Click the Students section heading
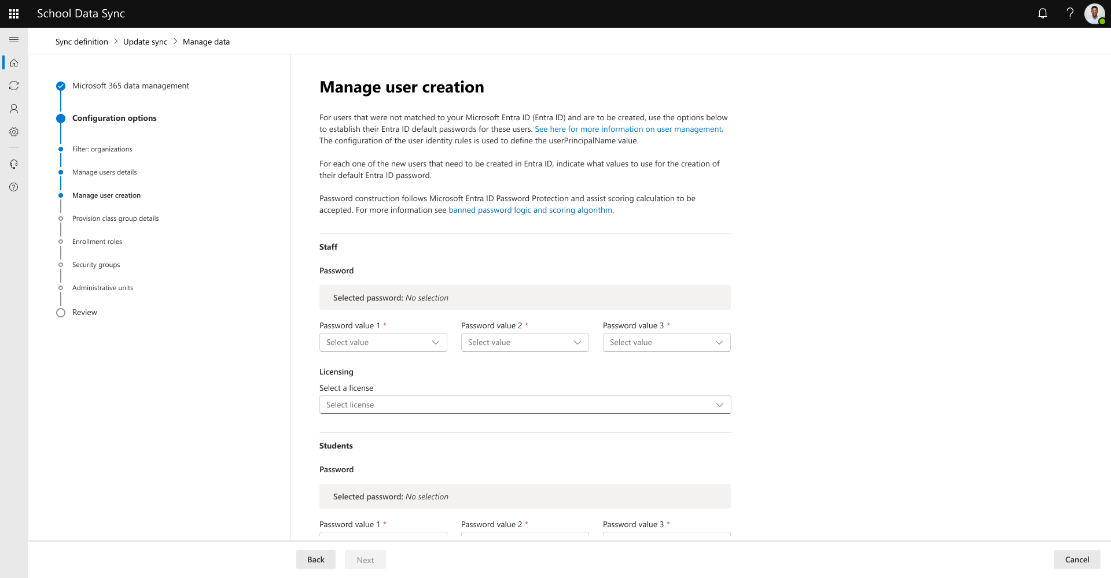The image size is (1111, 578). coord(336,446)
